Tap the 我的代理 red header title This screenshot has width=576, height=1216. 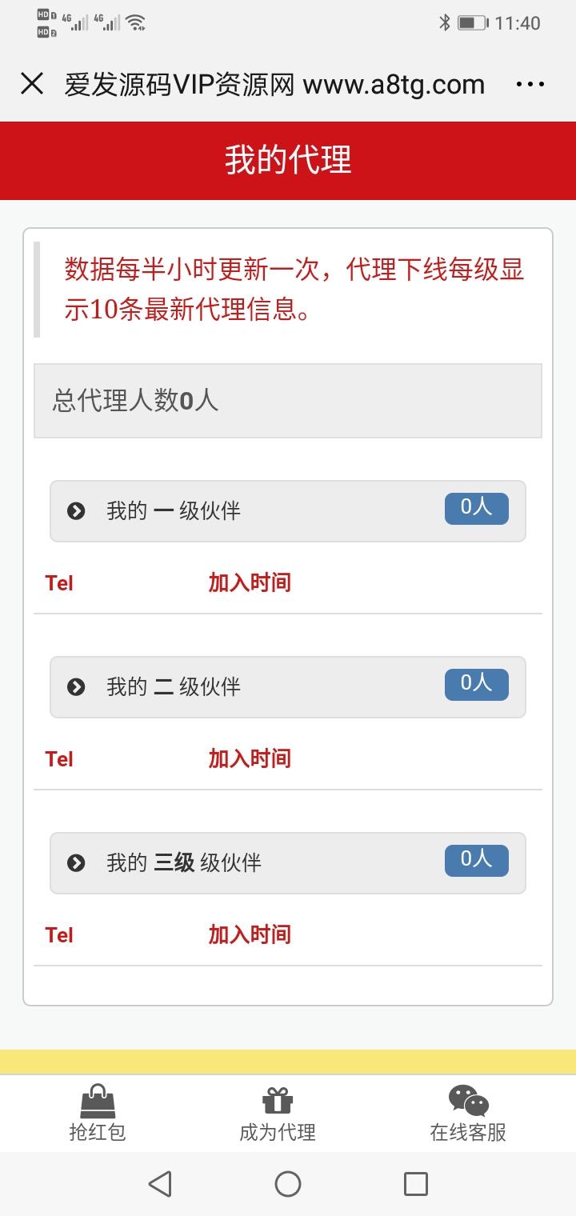pyautogui.click(x=288, y=160)
